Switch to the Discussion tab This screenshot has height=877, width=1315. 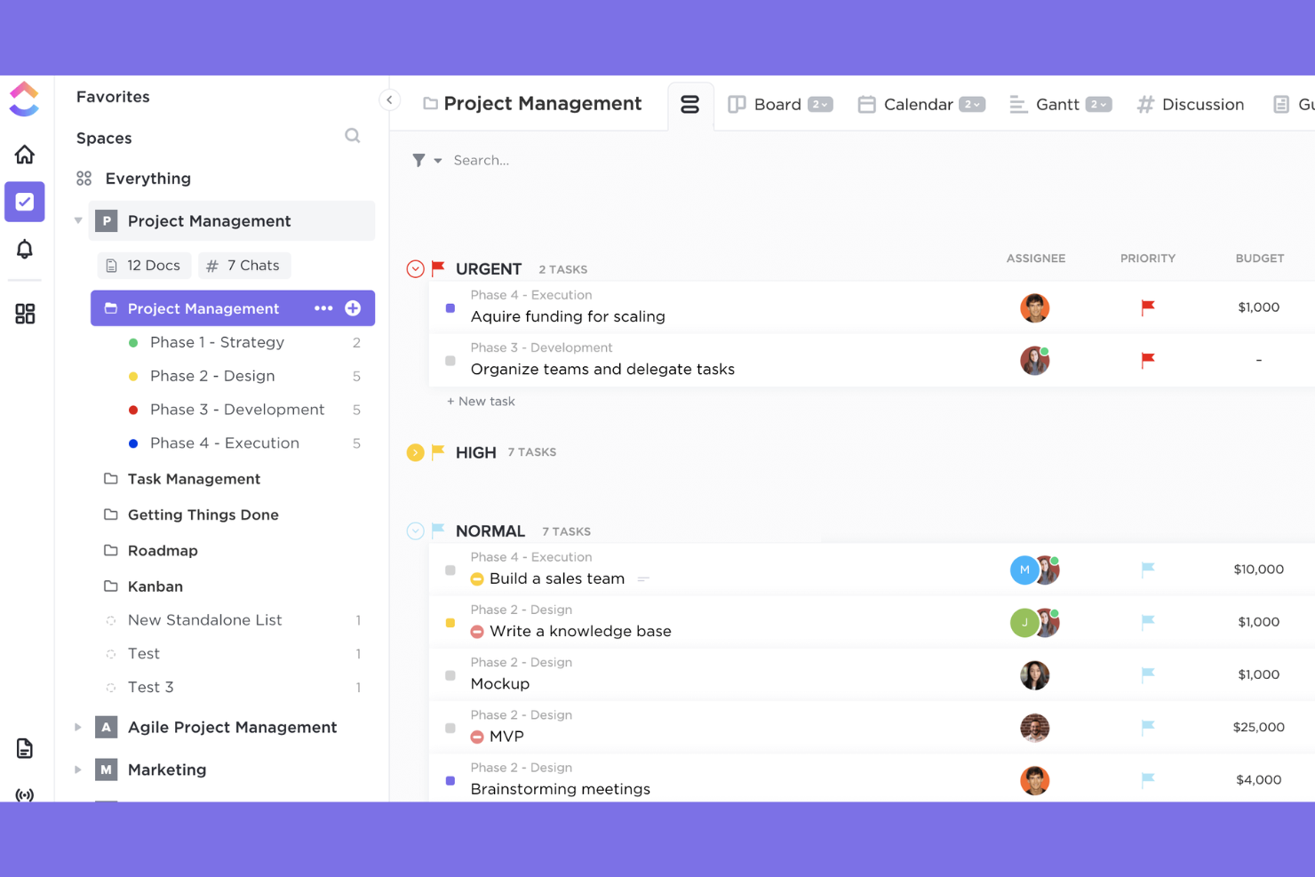1191,105
